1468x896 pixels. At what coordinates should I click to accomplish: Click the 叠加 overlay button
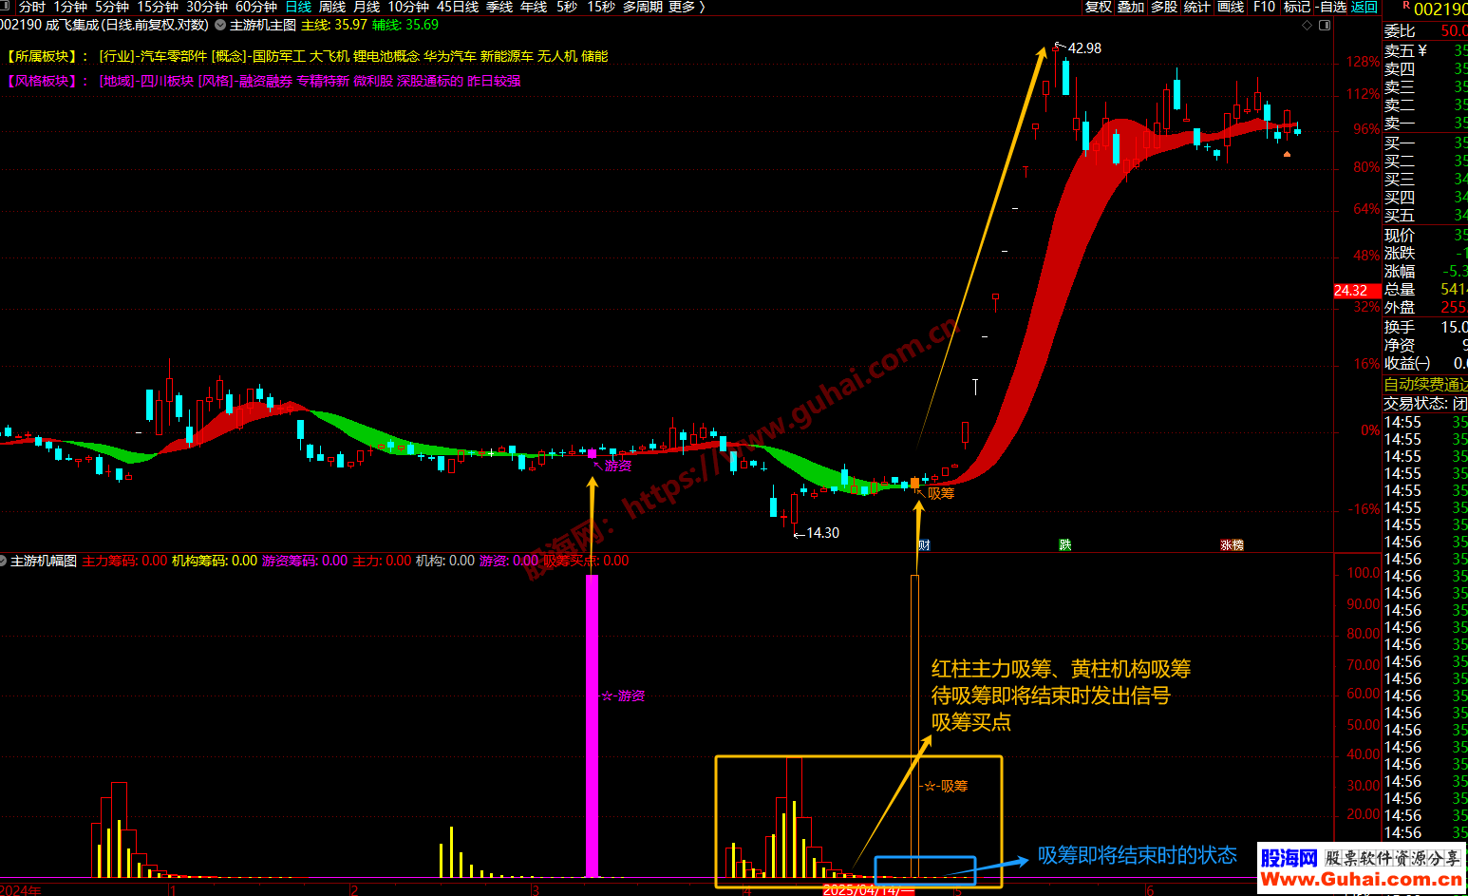pyautogui.click(x=1131, y=7)
